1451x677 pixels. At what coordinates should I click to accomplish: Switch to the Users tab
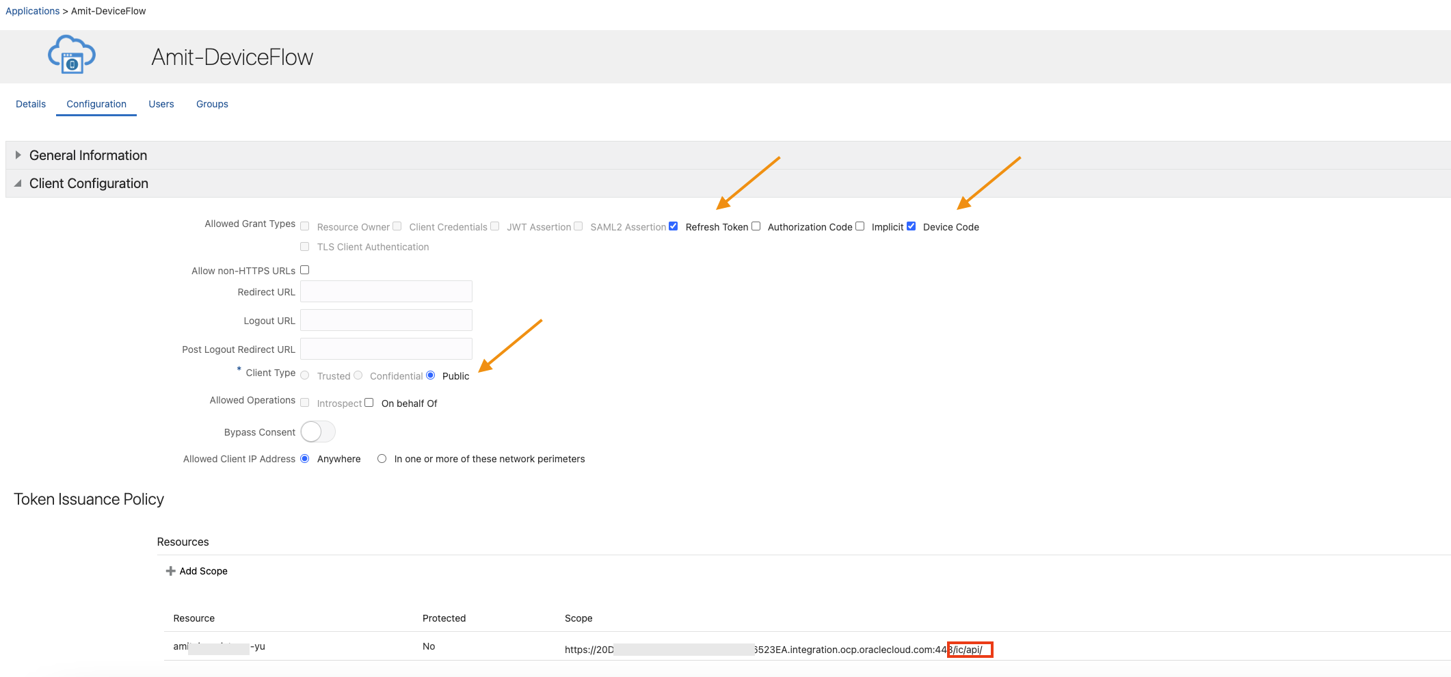coord(161,103)
